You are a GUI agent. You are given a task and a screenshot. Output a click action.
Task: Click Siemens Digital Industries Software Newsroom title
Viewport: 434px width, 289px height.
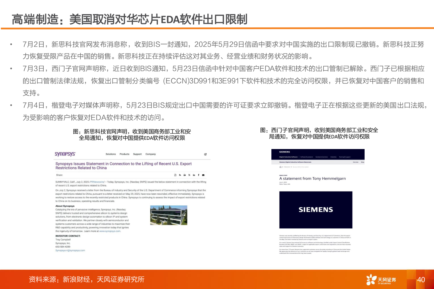(295, 162)
